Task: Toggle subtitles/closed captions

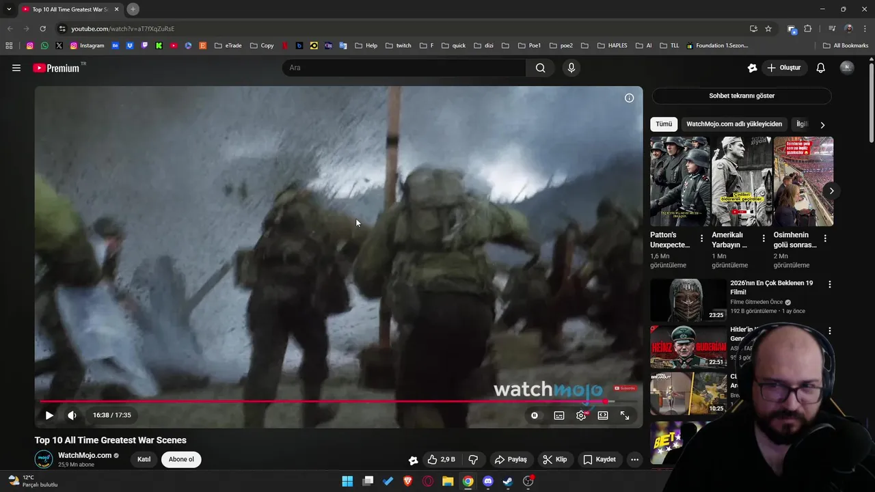Action: coord(559,415)
